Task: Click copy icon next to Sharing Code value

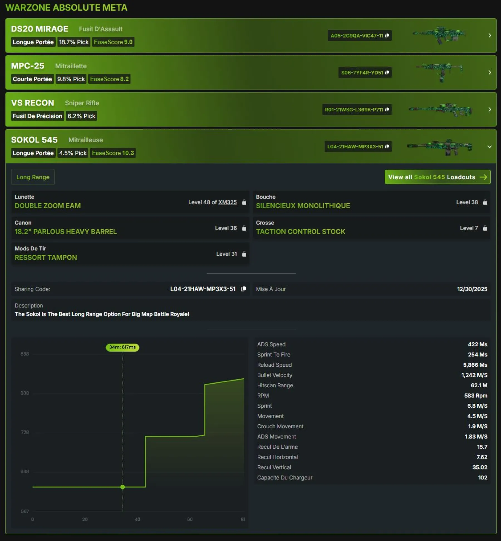Action: [x=243, y=289]
